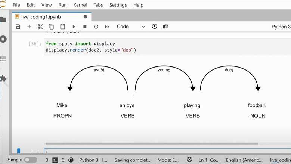Open the Edit menu
Screen dimensions: 291x164
[31, 5]
